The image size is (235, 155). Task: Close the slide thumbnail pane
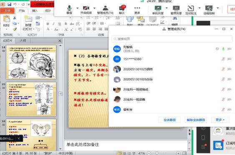tap(60, 41)
